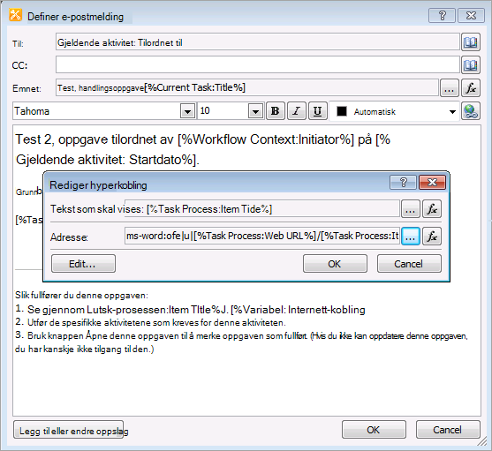
Task: Insert hyperlink with globe icon
Action: click(x=470, y=111)
